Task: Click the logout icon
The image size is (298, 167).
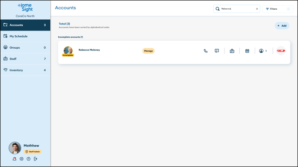Action: pos(35,159)
